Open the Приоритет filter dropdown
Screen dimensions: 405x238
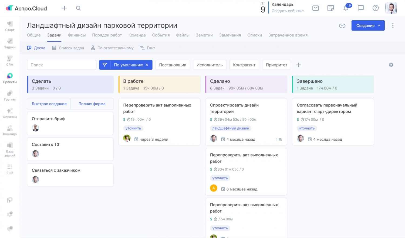276,65
